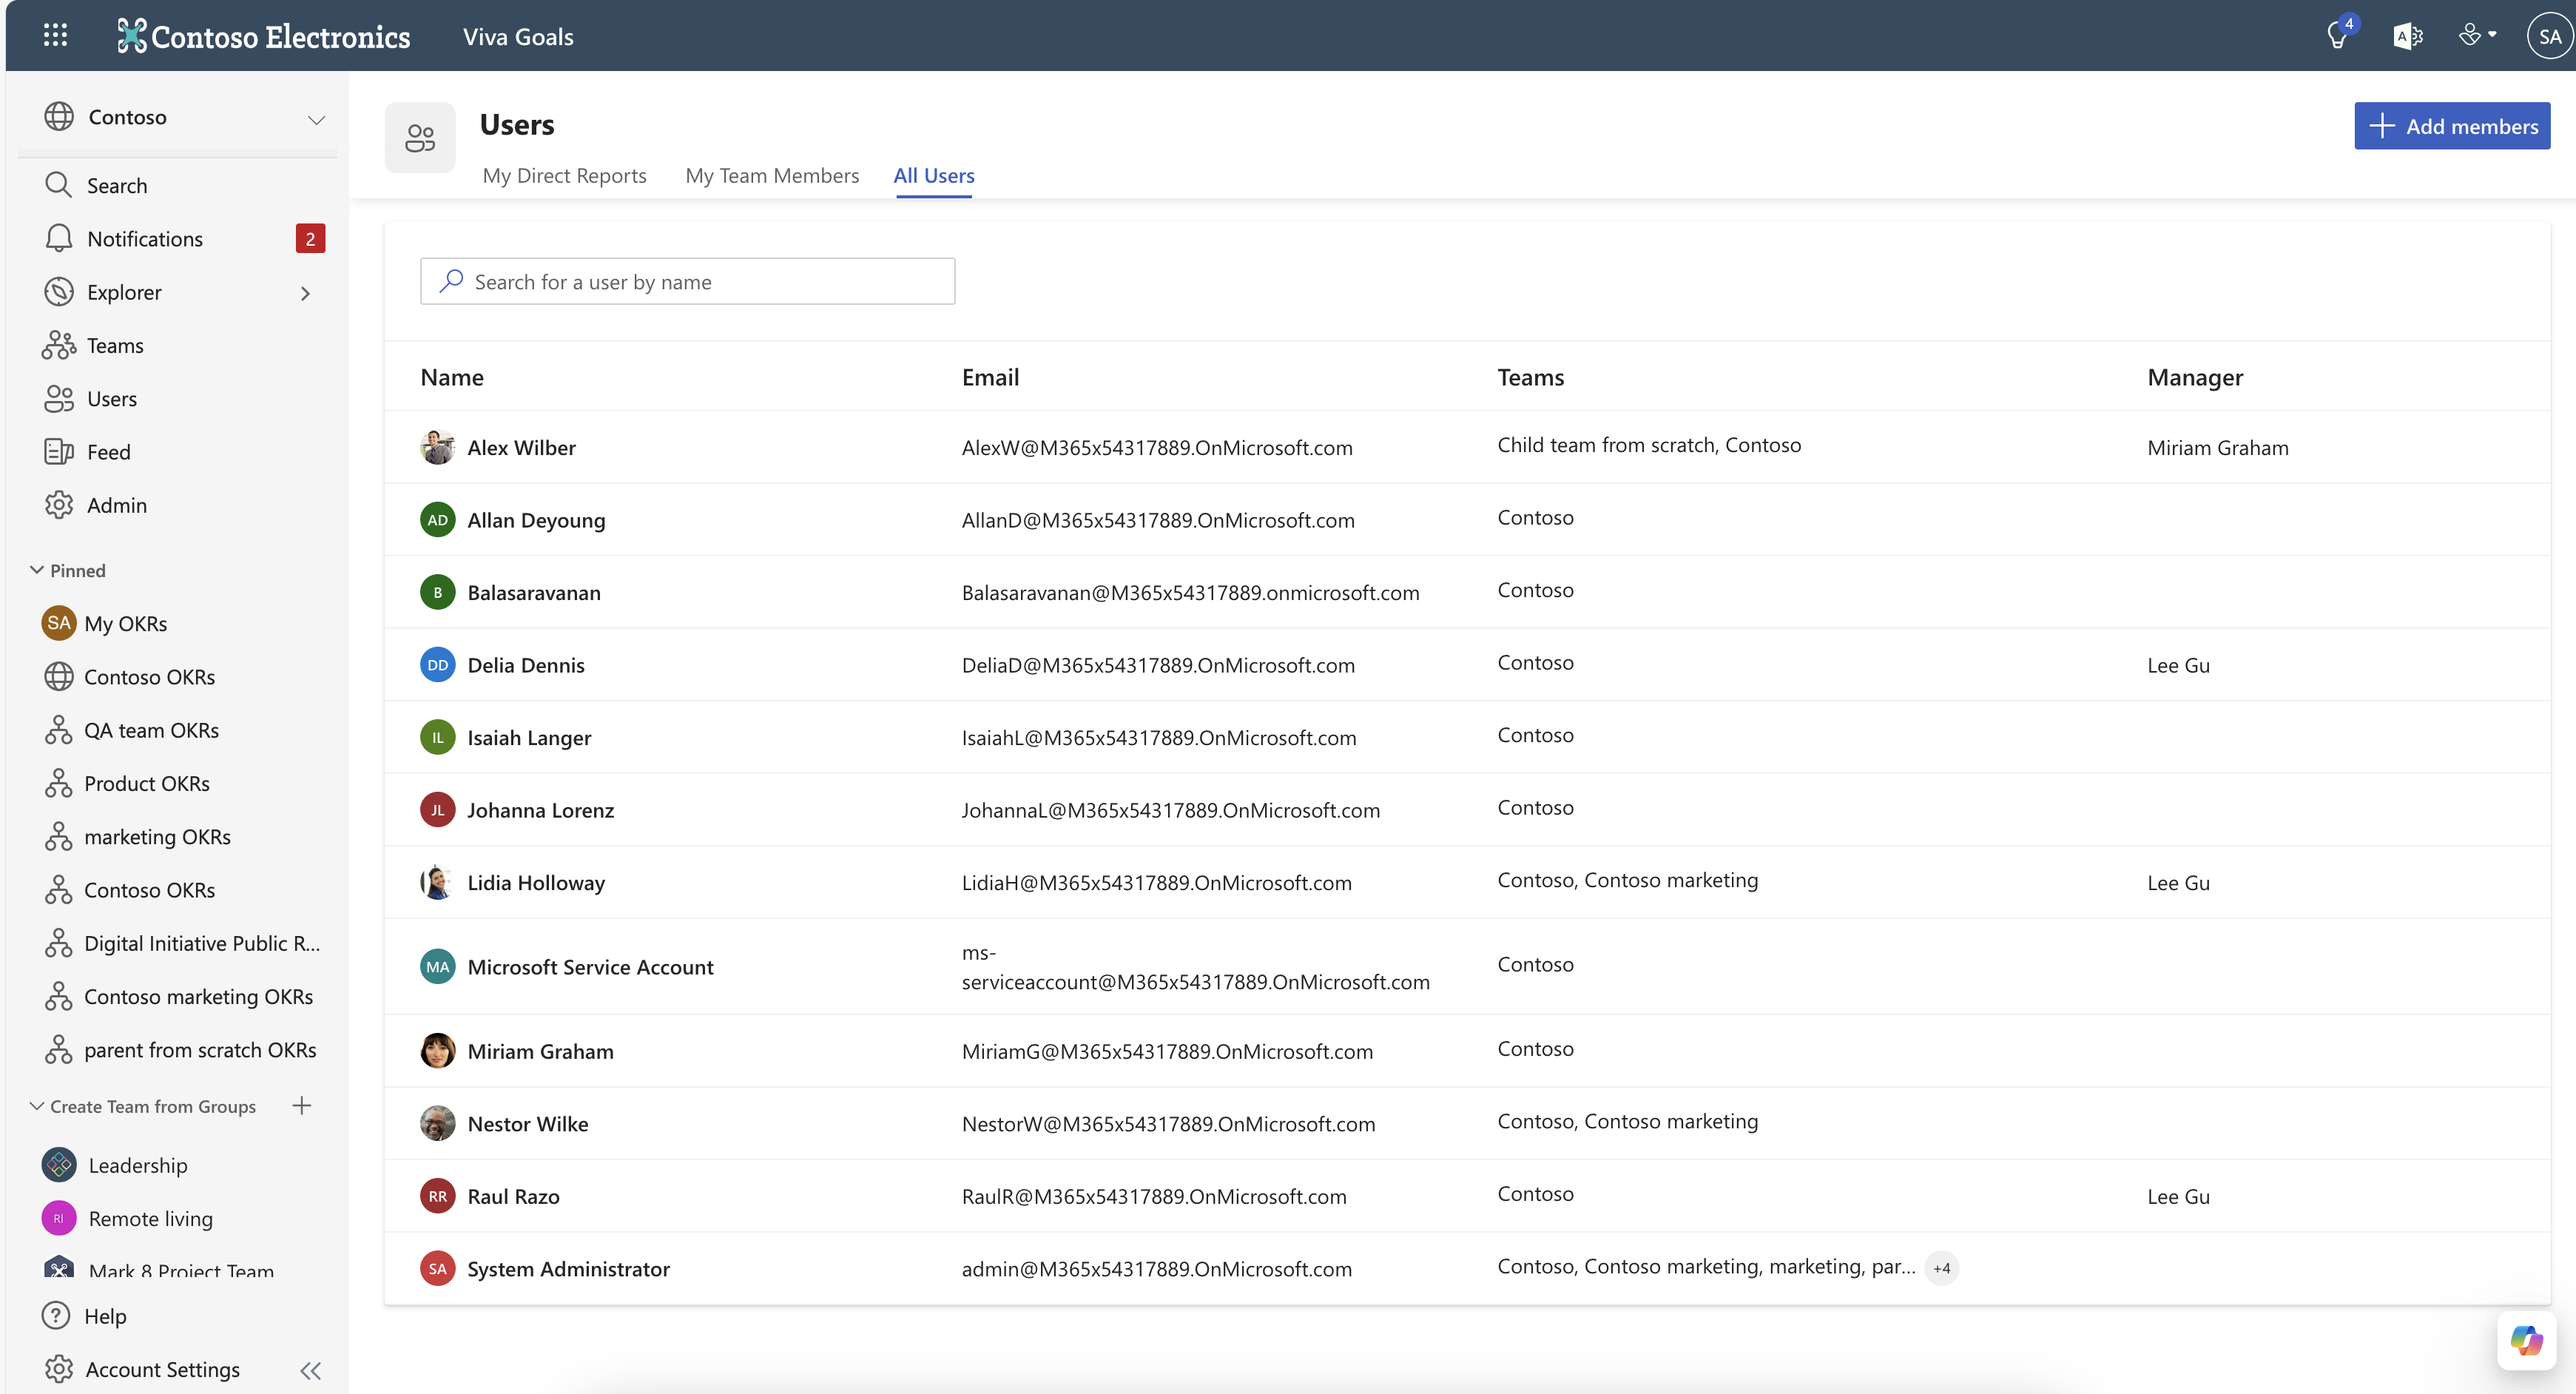The image size is (2576, 1394).
Task: Open My OKRs pinned item
Action: (126, 623)
